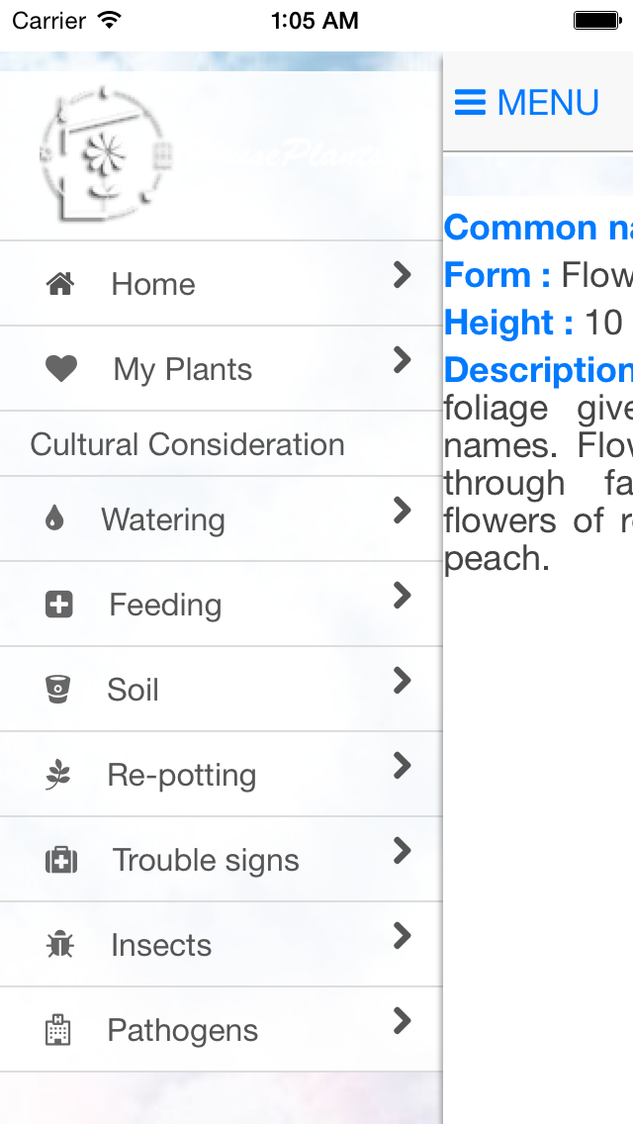Open the Feeding menu item

pos(165,605)
